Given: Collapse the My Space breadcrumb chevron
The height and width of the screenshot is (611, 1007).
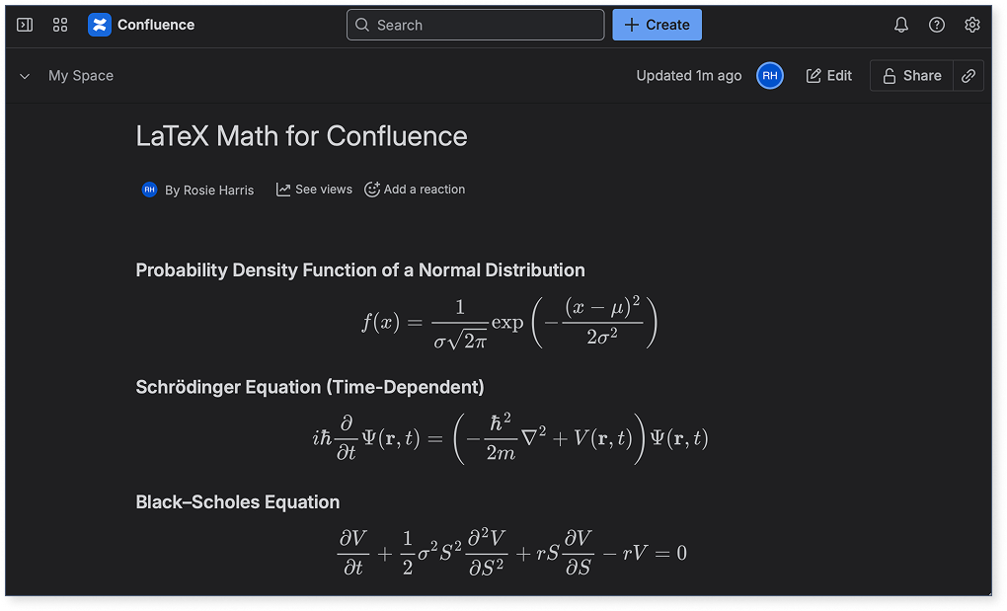Looking at the screenshot, I should click(x=24, y=75).
